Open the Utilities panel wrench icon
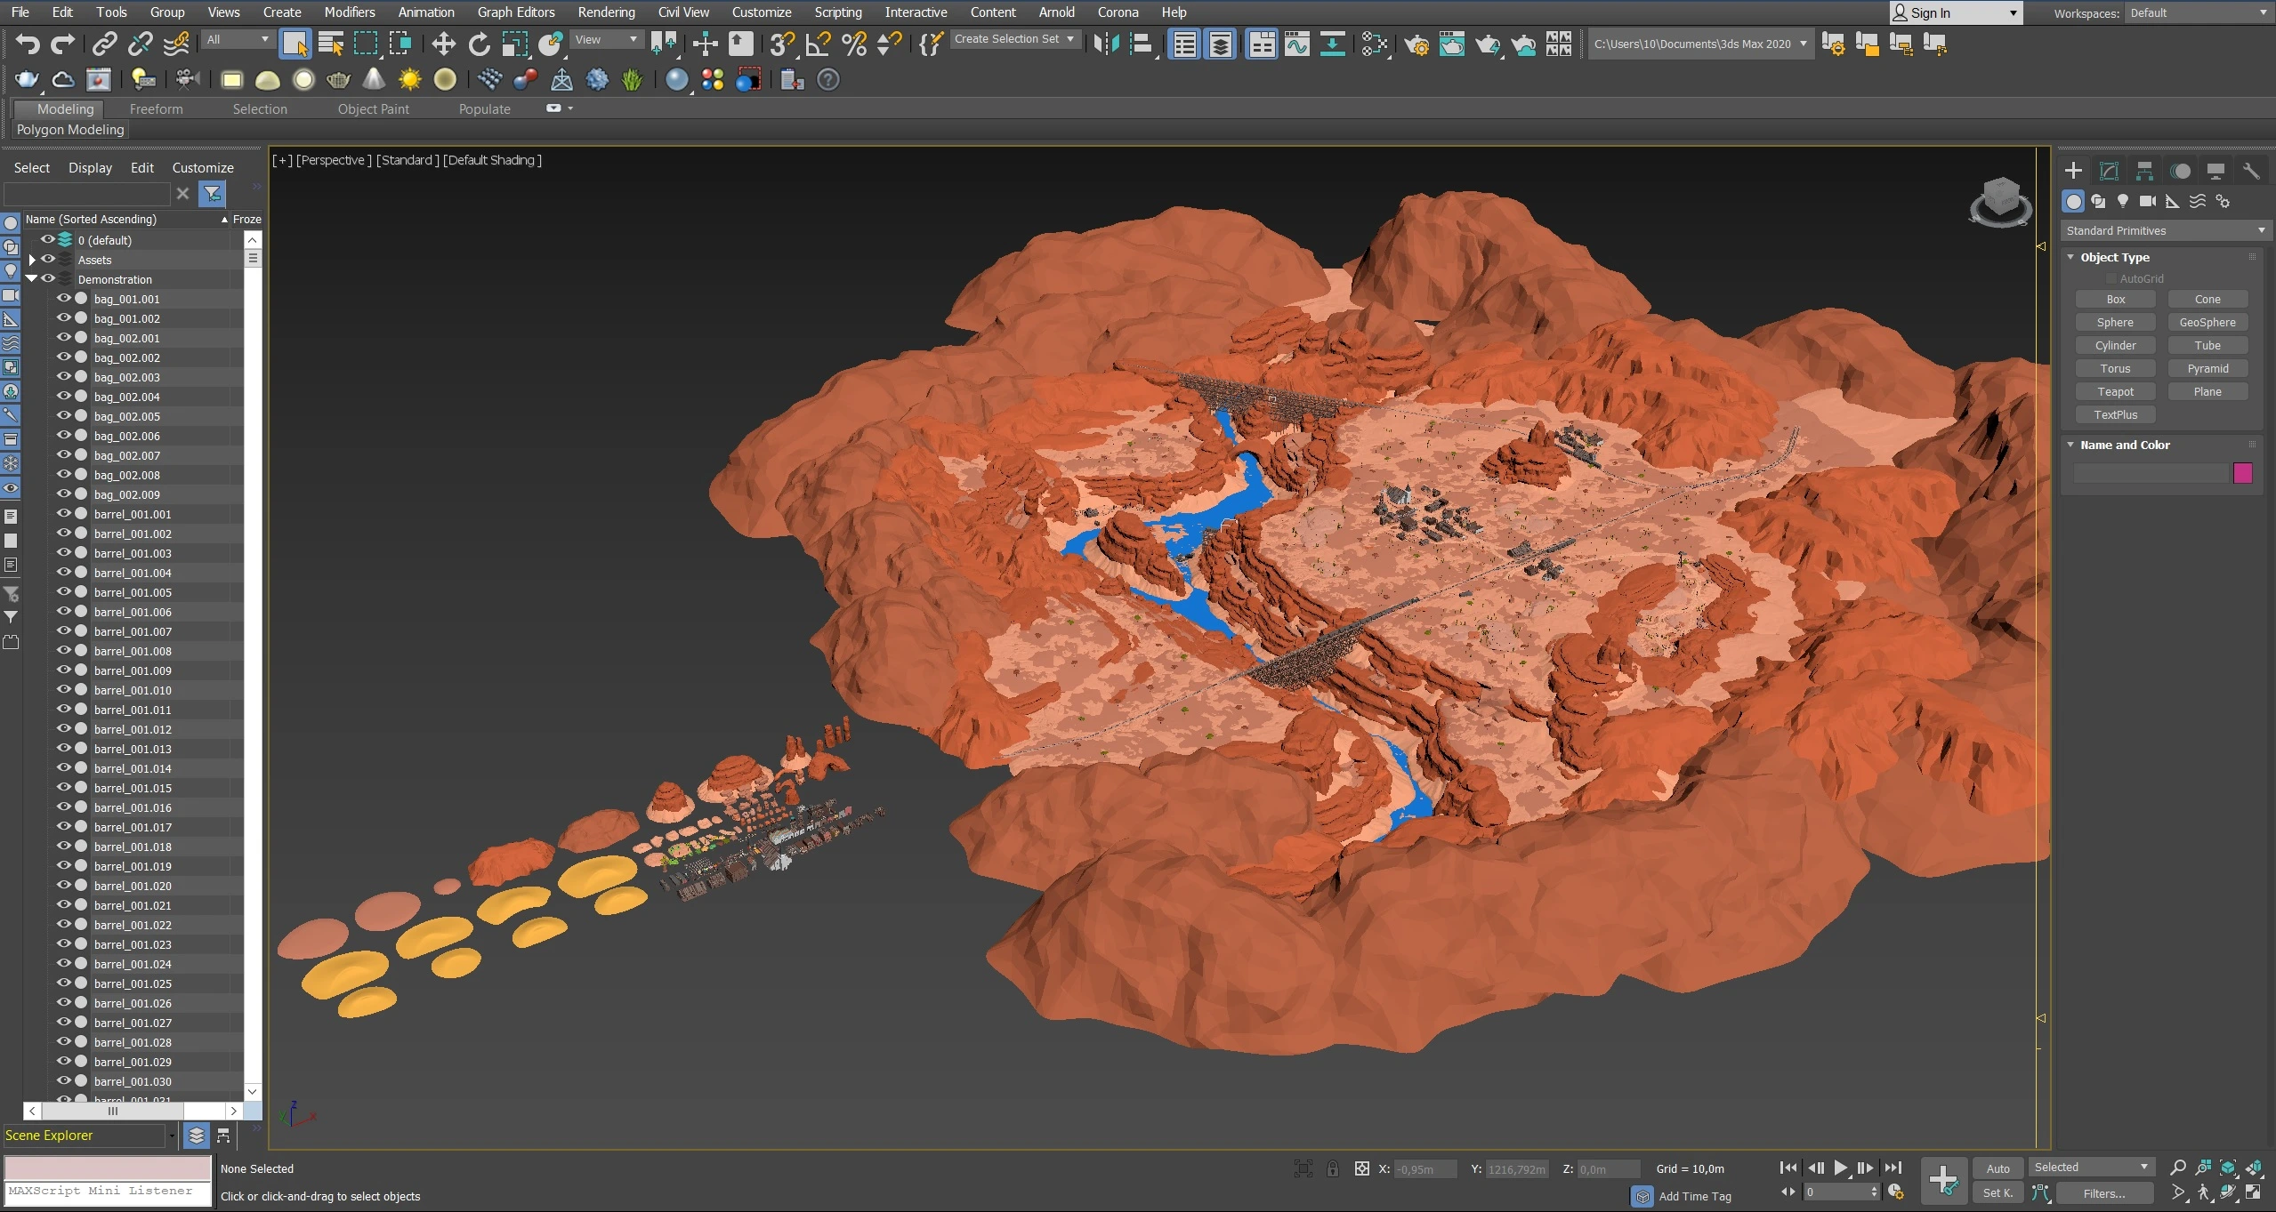The width and height of the screenshot is (2276, 1212). pos(2251,171)
